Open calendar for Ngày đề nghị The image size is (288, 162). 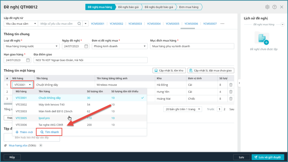[86, 46]
